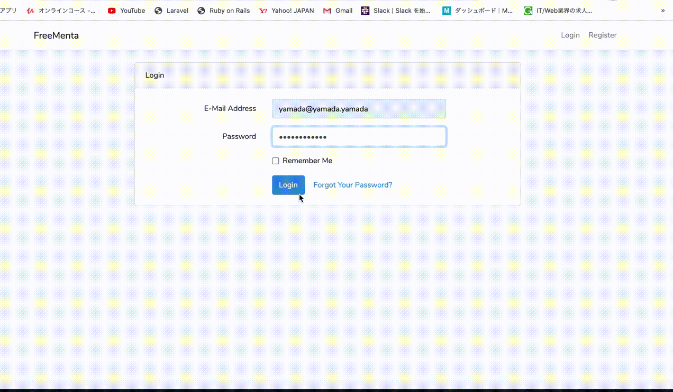Screen dimensions: 673x392
Task: Click the Password input field
Action: [359, 136]
